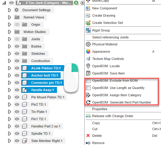
Task: Hide the Tin Plate component
Action: pyautogui.click(x=17, y=112)
